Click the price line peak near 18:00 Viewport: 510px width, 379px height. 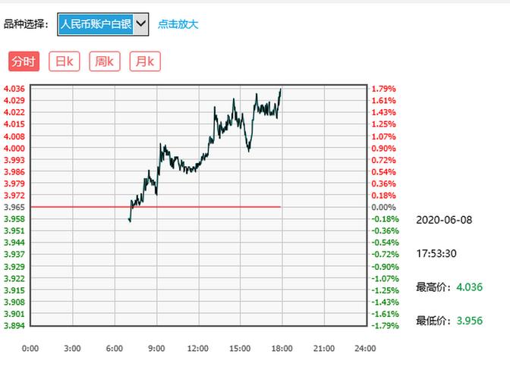pyautogui.click(x=280, y=90)
